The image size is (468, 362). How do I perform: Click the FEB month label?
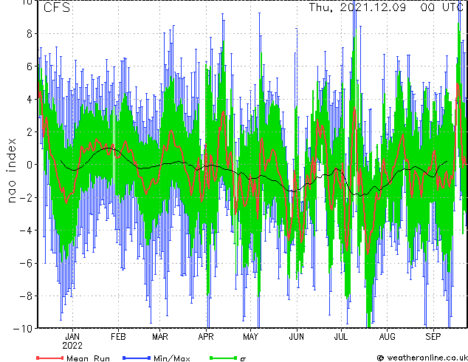[x=118, y=337]
